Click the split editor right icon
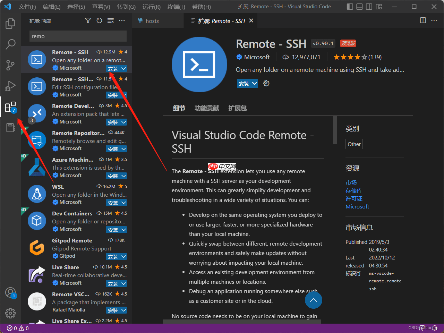 pyautogui.click(x=423, y=20)
